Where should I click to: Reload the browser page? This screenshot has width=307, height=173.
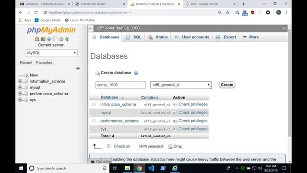pos(36,12)
